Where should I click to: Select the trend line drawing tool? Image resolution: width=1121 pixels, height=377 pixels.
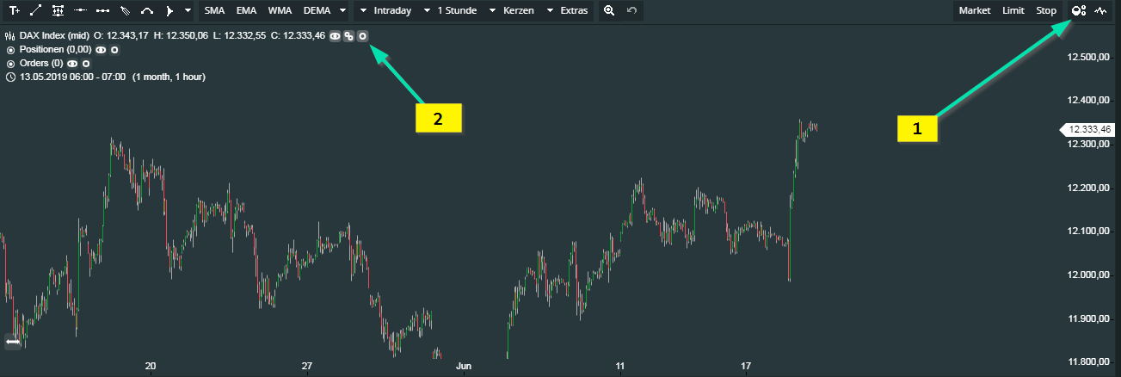(35, 11)
